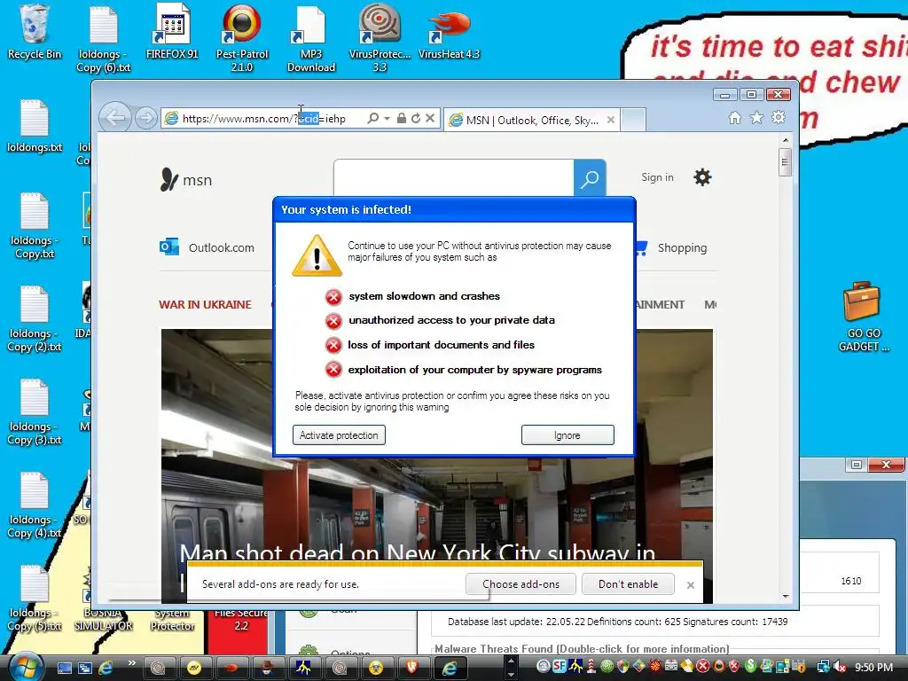Select loldongs - Copy (6).txt file
Image resolution: width=908 pixels, height=681 pixels.
pos(104,38)
